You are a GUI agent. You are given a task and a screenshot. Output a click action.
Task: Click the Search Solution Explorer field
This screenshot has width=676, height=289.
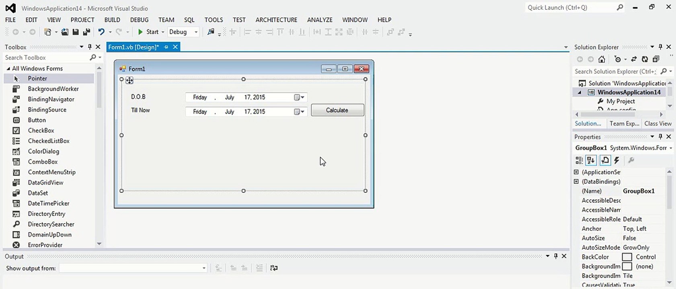tap(615, 71)
